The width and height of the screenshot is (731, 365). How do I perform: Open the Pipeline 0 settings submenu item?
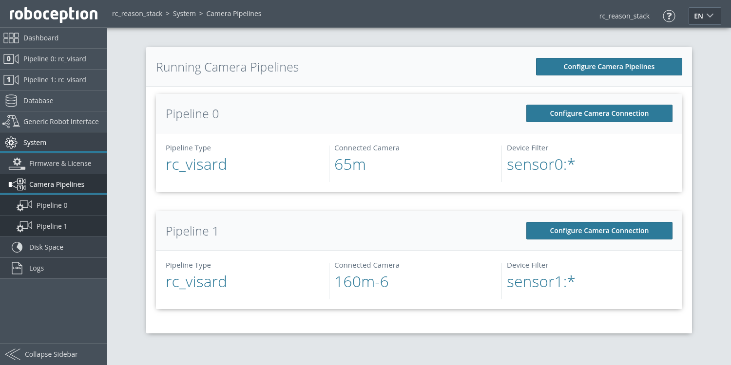coord(52,205)
